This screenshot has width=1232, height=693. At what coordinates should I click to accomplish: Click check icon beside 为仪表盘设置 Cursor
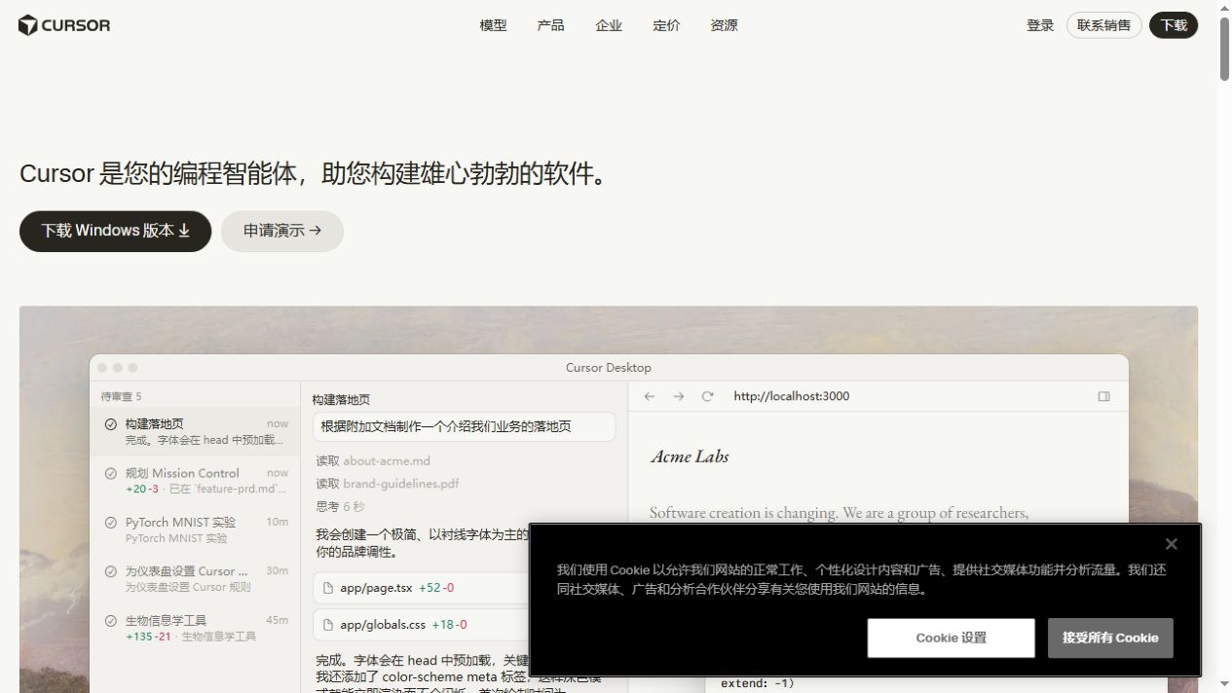pos(111,571)
